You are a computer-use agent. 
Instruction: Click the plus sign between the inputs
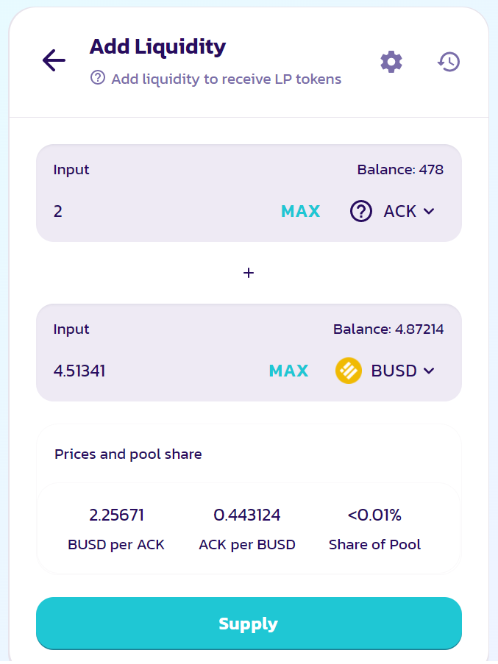point(249,273)
